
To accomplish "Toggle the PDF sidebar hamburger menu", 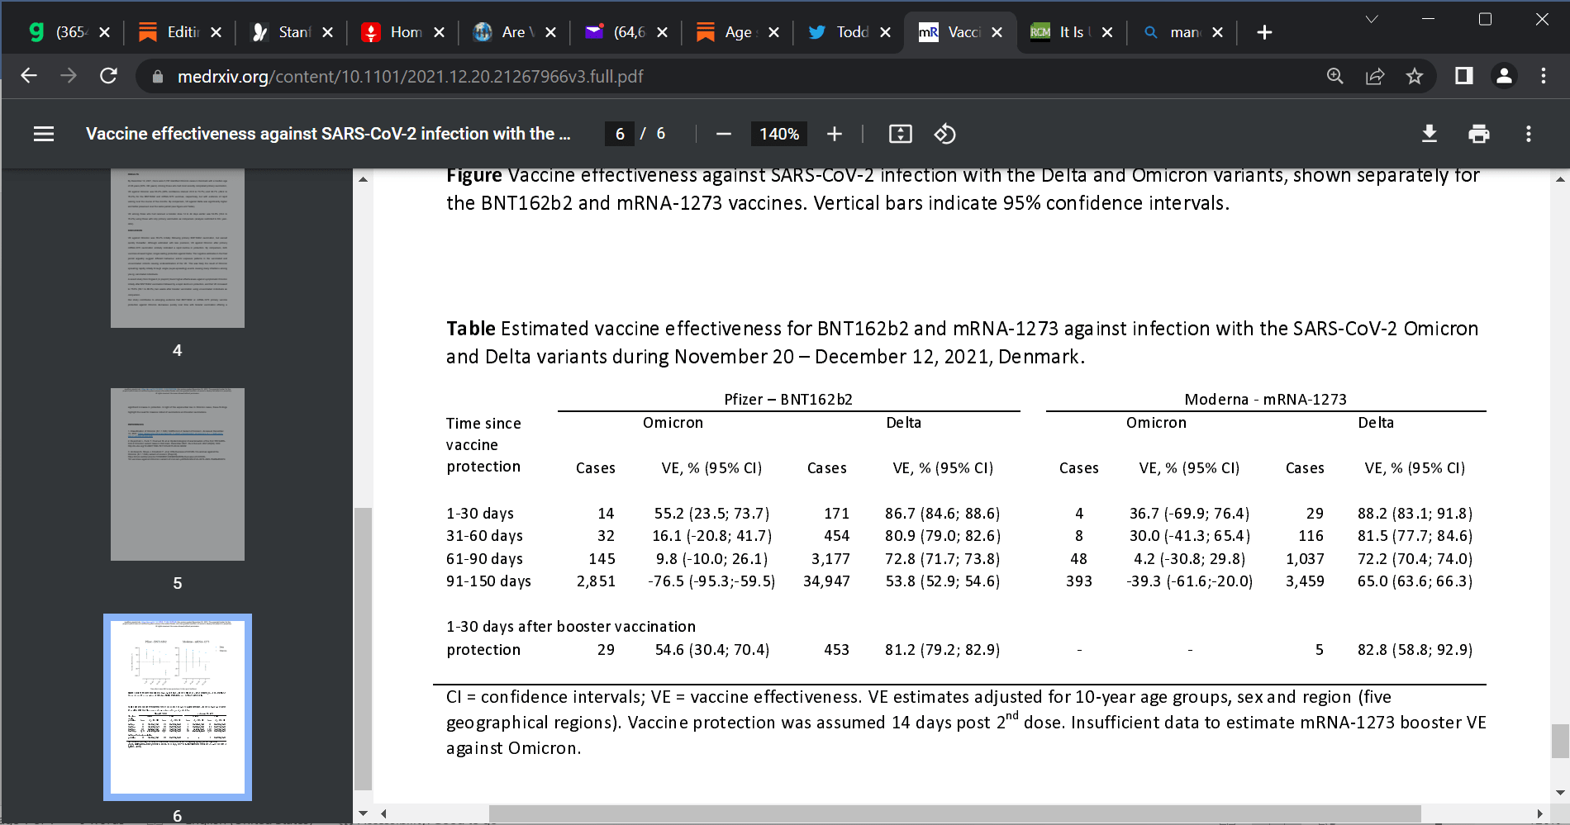I will (x=44, y=134).
